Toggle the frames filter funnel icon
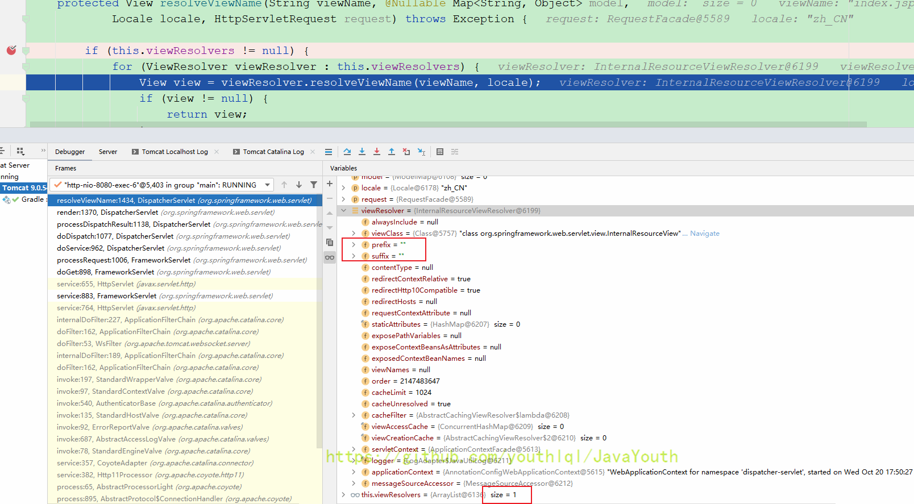Screen dimensions: 914x504 pyautogui.click(x=314, y=185)
